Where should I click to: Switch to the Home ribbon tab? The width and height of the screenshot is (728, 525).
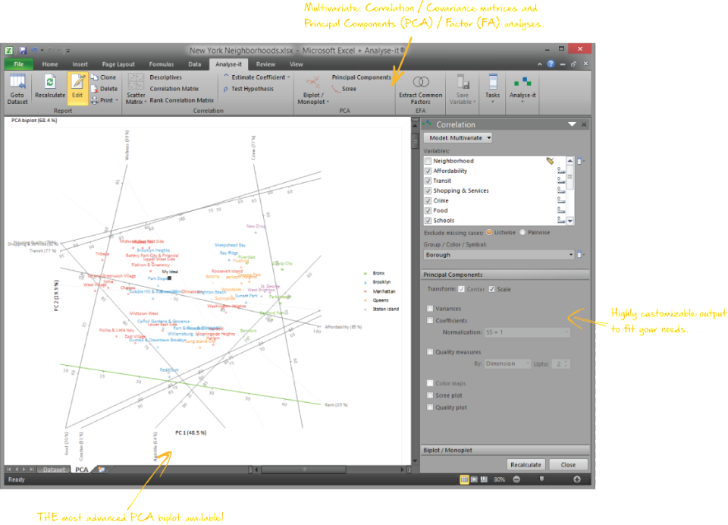tap(50, 64)
